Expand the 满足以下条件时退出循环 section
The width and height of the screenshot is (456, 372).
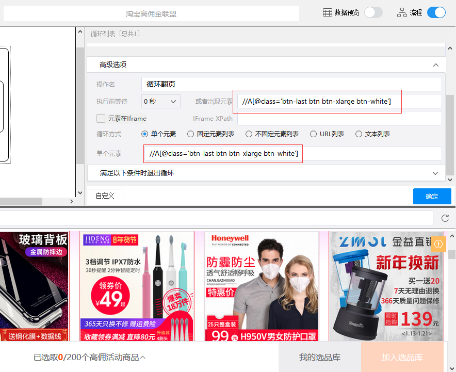[x=435, y=173]
